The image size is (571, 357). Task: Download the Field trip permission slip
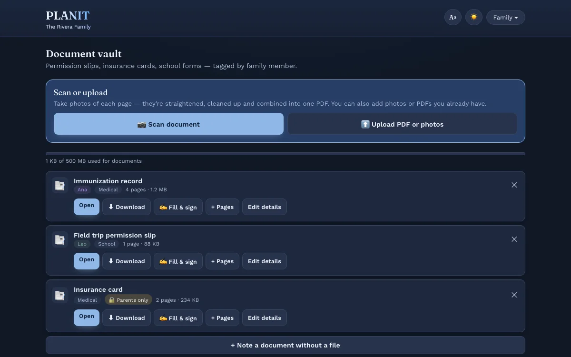pyautogui.click(x=127, y=261)
